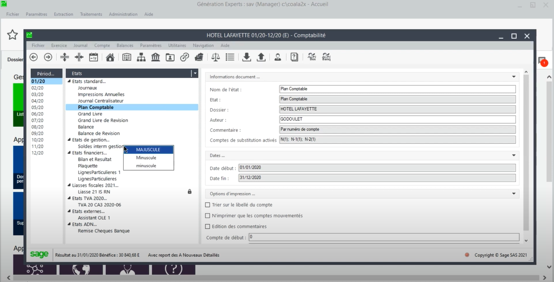Collapse the Etats financiers tree node

(69, 153)
